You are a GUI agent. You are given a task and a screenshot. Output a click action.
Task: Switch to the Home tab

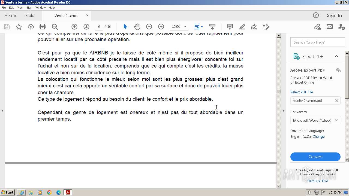[10, 16]
